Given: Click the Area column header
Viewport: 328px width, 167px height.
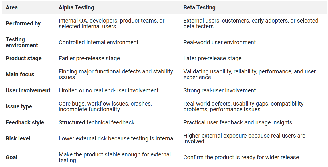Looking at the screenshot, I should (x=12, y=7).
